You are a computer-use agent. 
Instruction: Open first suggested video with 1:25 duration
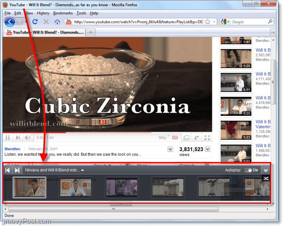(236, 58)
